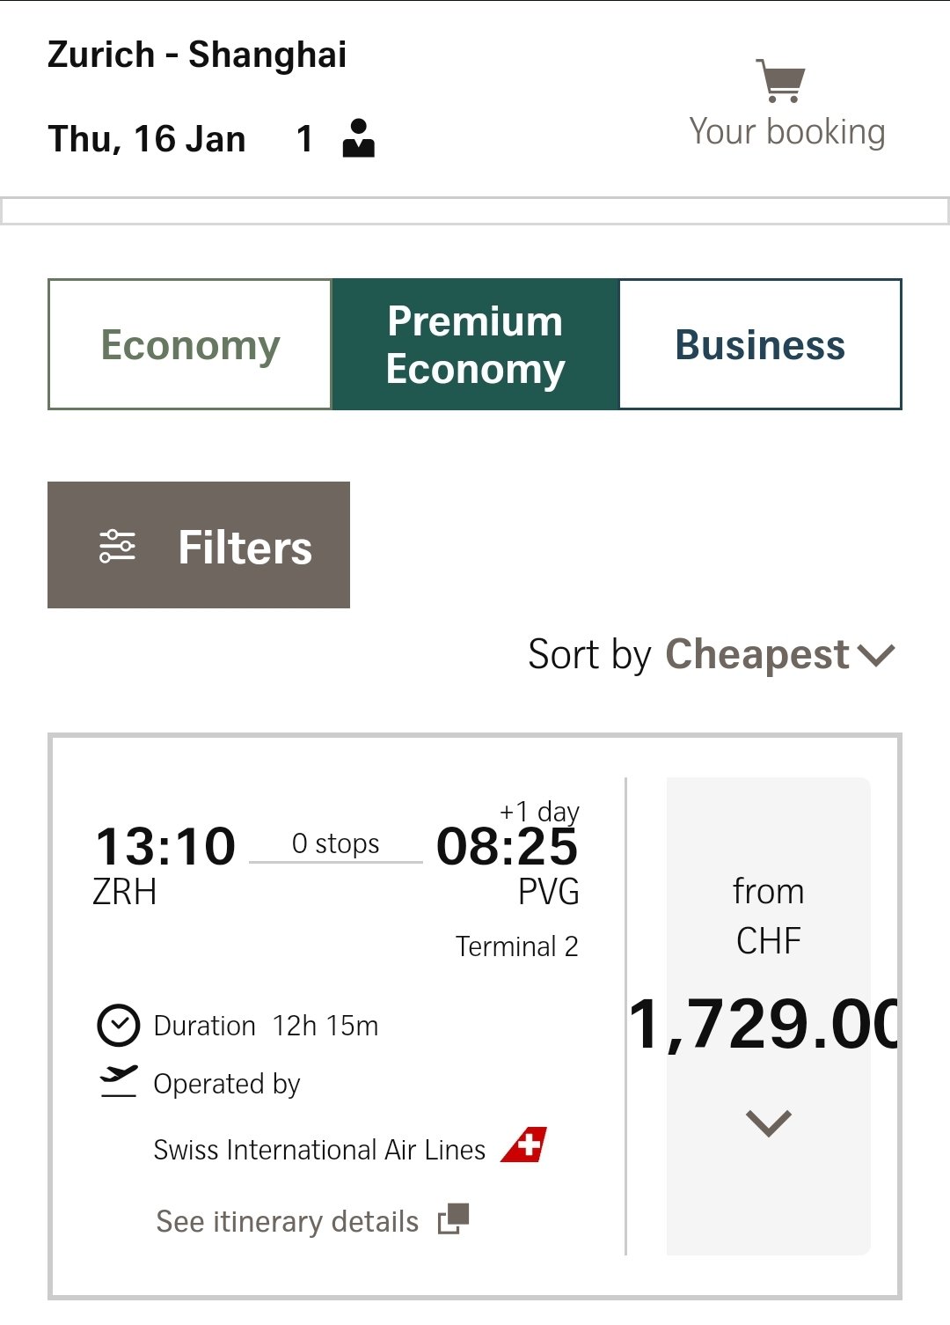Click the passenger person icon

click(358, 138)
